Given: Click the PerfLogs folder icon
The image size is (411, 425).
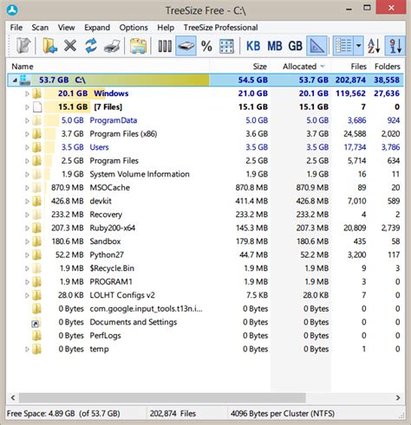Looking at the screenshot, I should pos(36,336).
